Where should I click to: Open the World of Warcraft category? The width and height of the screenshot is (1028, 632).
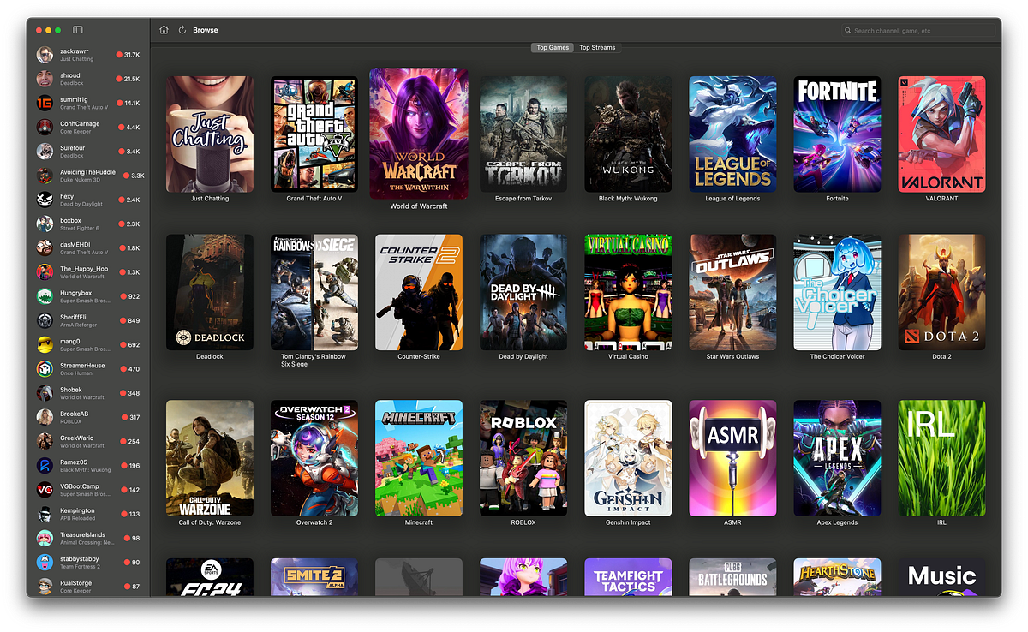point(418,134)
